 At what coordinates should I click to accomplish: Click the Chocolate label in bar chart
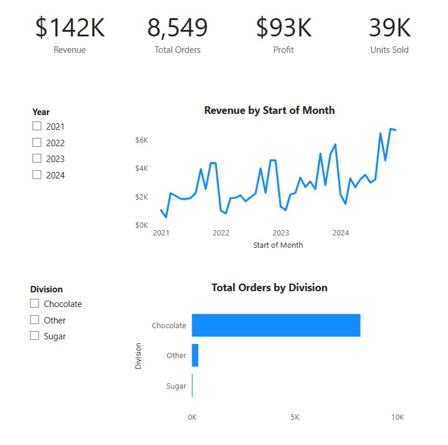coord(169,325)
